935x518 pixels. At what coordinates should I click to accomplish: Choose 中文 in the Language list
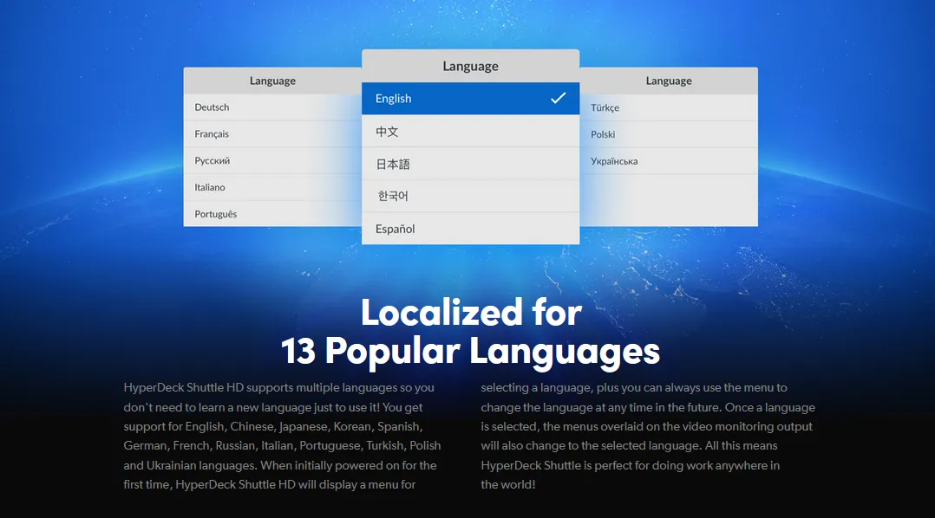pyautogui.click(x=470, y=131)
